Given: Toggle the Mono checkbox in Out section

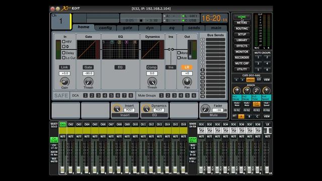Looking at the screenshot, I should 179,53.
